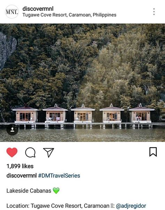Open Tugawe Cove Resort location tag in header
The height and width of the screenshot is (210, 165).
pos(69,15)
